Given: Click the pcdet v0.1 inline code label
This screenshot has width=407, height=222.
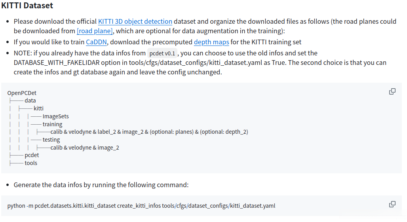Looking at the screenshot, I should (x=162, y=53).
